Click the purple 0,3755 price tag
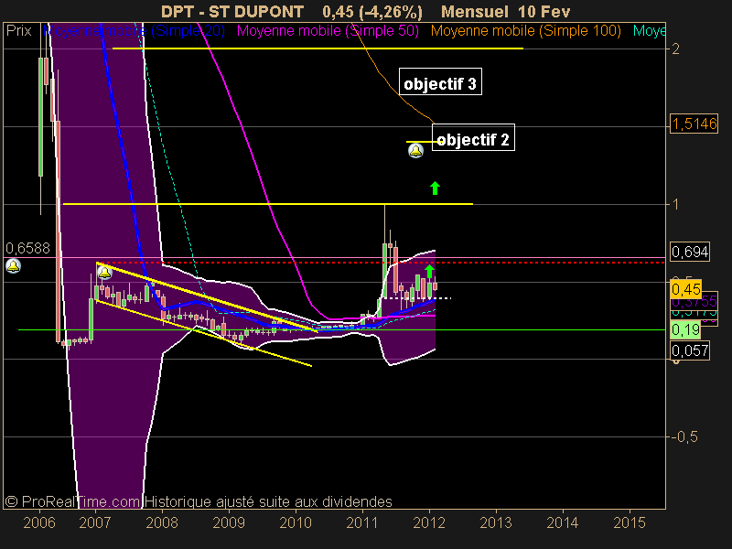732x549 pixels. tap(694, 302)
